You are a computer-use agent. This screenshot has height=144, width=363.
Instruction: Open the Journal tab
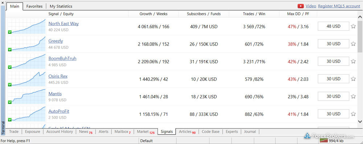(x=250, y=132)
